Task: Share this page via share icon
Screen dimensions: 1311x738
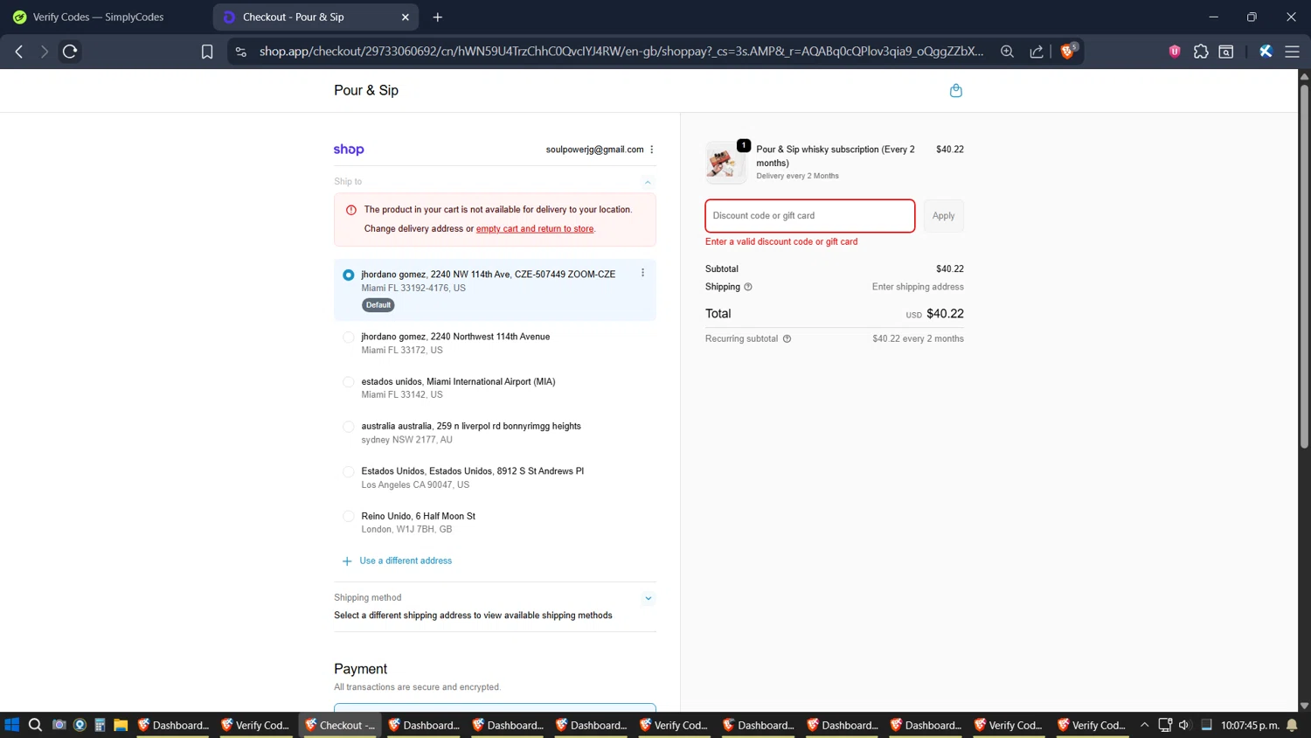Action: coord(1037,52)
